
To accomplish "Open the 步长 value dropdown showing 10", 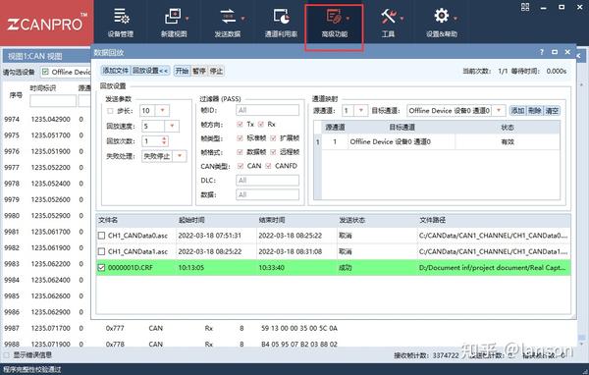I will pos(162,111).
